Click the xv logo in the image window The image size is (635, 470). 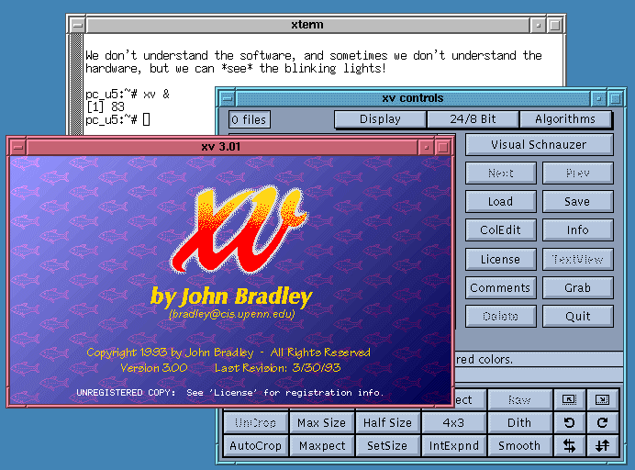[239, 229]
